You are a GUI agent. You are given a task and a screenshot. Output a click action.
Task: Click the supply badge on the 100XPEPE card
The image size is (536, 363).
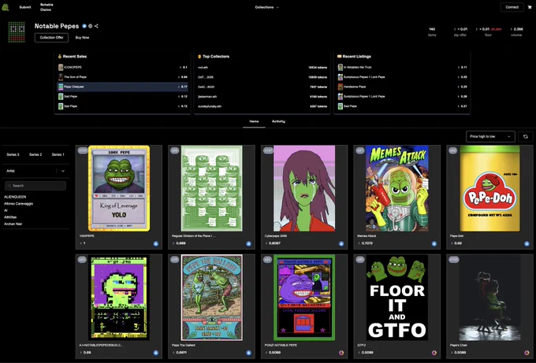[83, 150]
